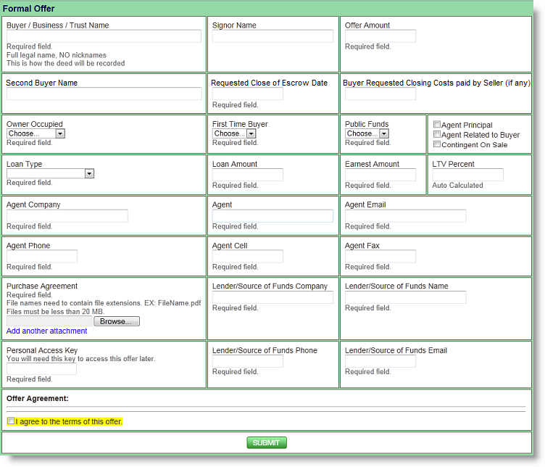Focus the Agent Fax field
This screenshot has width=545, height=467.
pyautogui.click(x=380, y=256)
